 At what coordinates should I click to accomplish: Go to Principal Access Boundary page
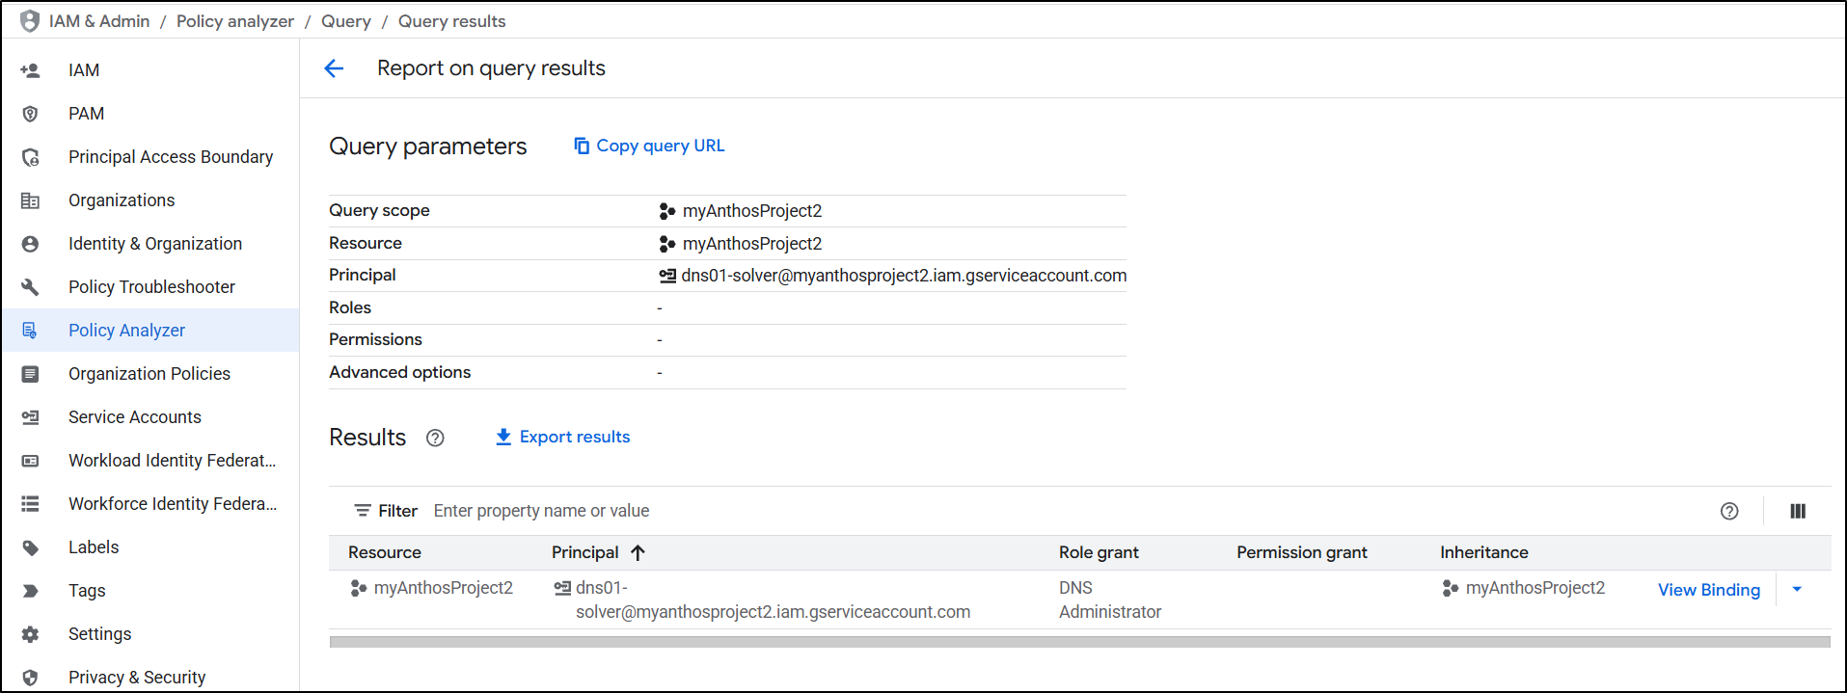click(171, 157)
